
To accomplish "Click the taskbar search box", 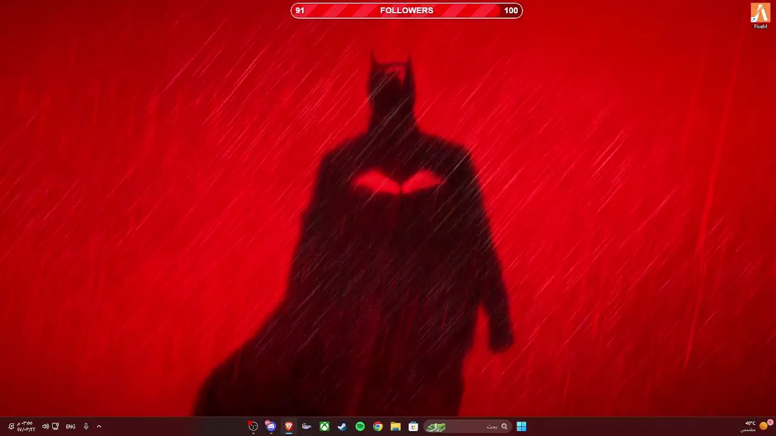I will pyautogui.click(x=467, y=426).
